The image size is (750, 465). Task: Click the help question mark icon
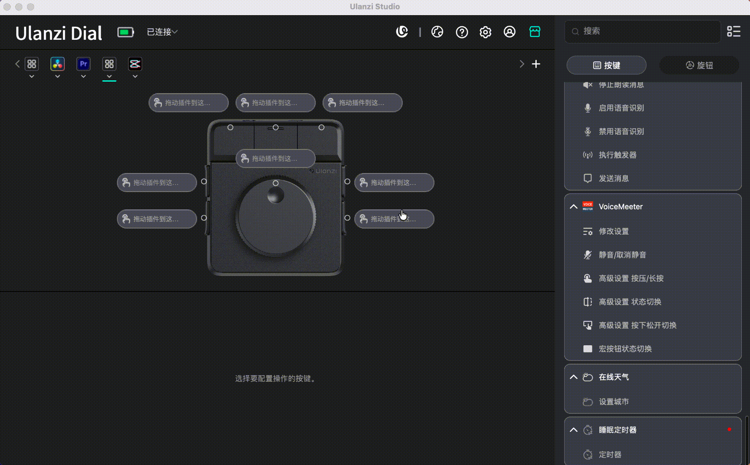[x=462, y=32]
